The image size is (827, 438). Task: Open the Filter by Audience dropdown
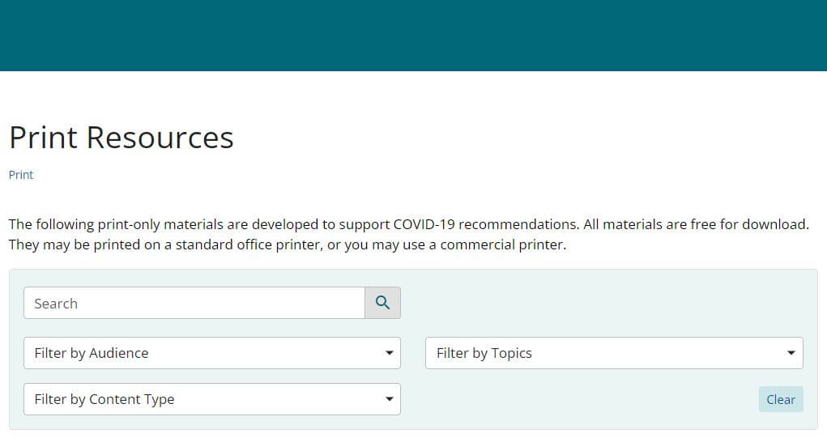pos(212,353)
